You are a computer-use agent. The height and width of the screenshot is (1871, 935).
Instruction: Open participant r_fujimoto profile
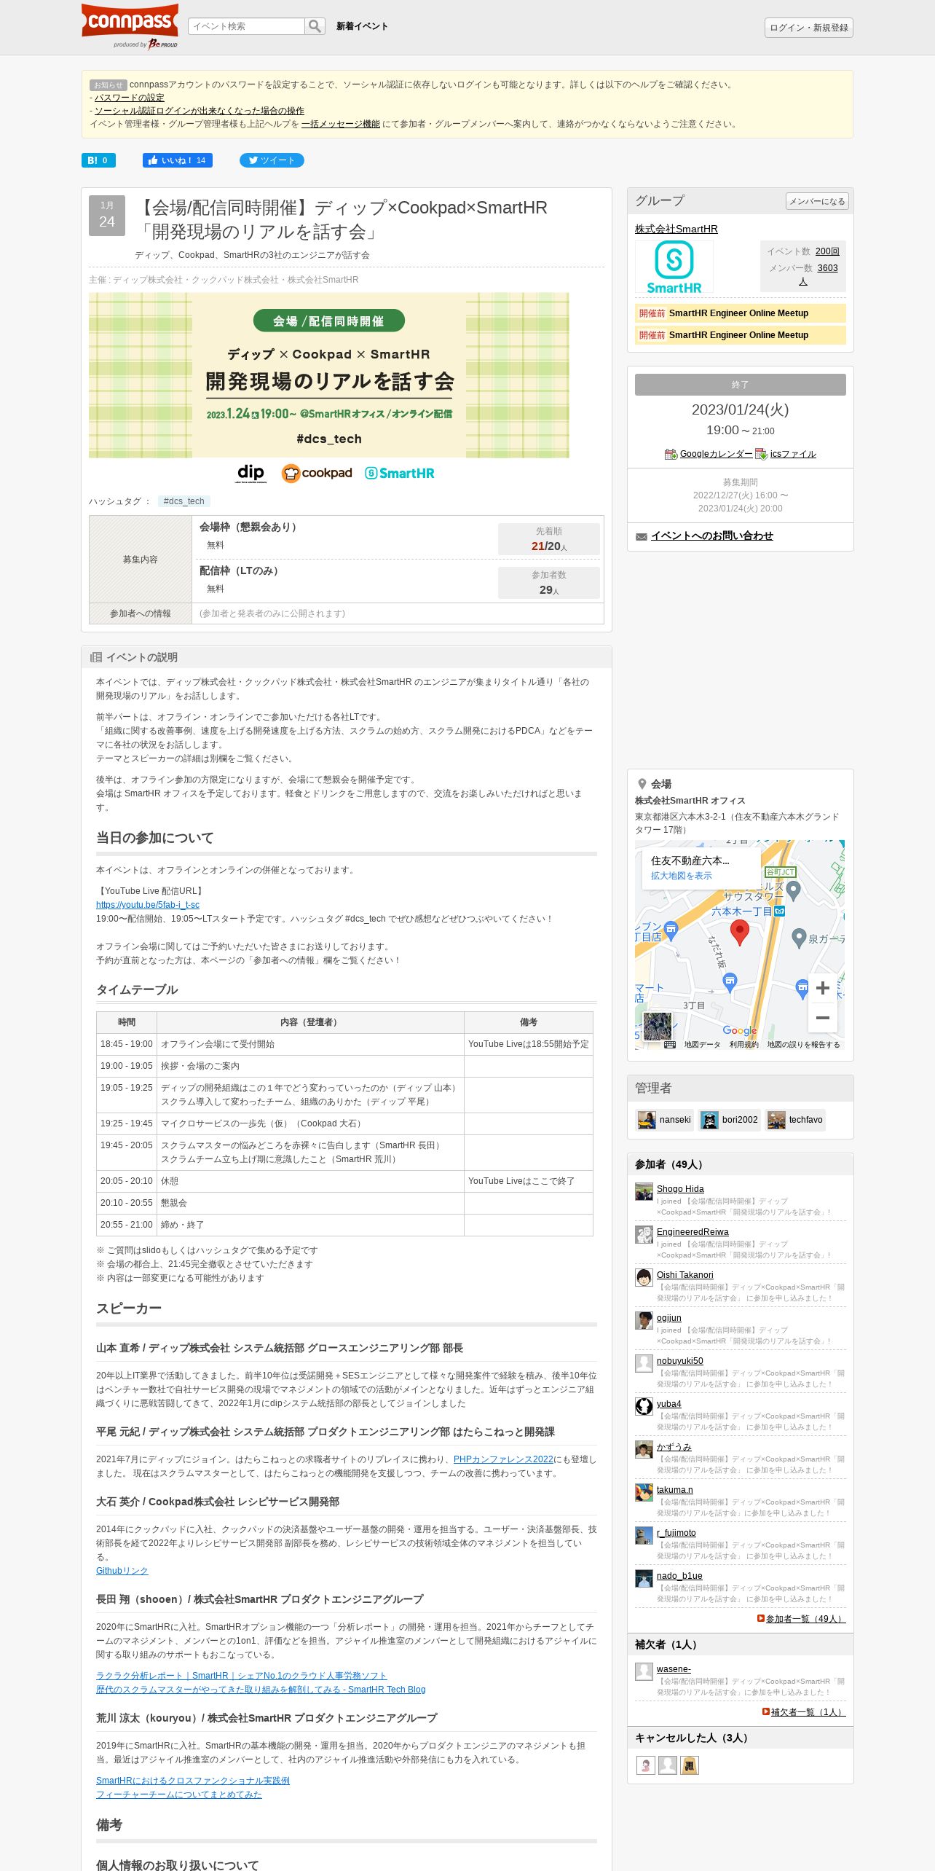[676, 1533]
